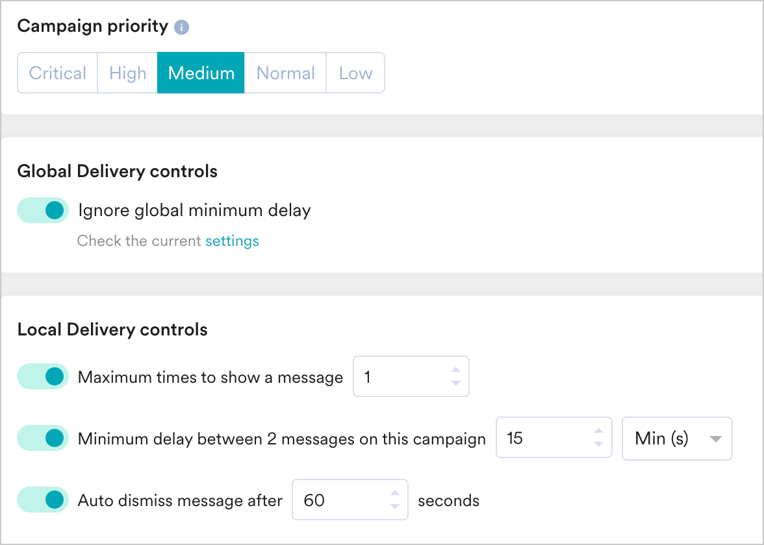Disable Ignore global minimum delay
This screenshot has height=545, width=764.
[x=42, y=210]
